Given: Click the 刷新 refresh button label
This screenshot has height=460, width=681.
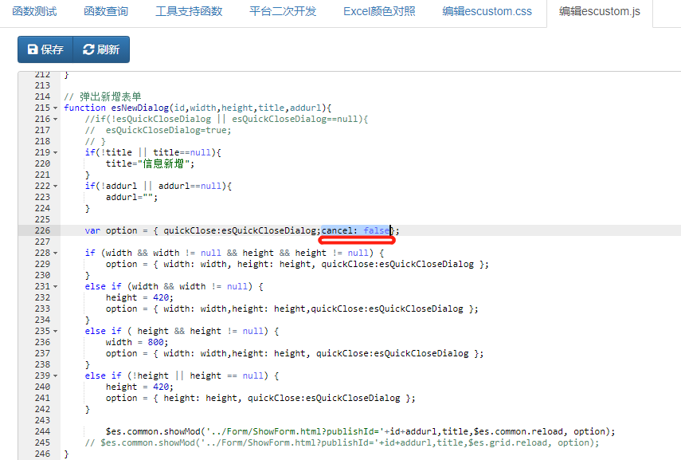Looking at the screenshot, I should (108, 49).
